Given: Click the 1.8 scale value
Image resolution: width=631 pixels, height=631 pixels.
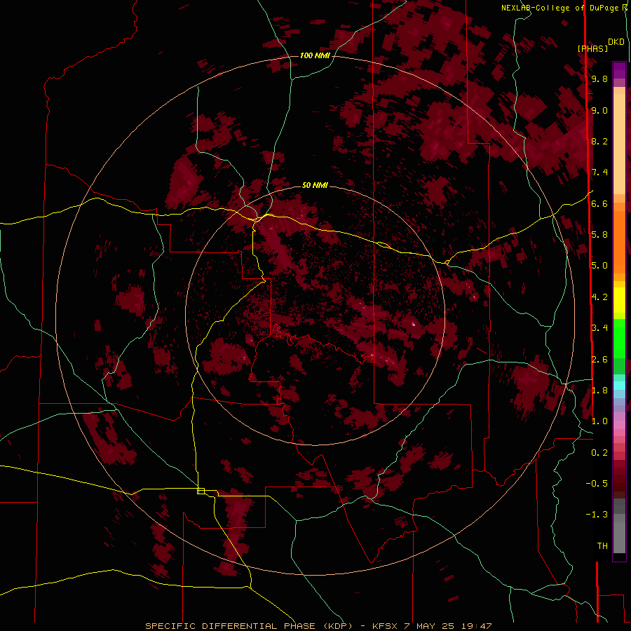Looking at the screenshot, I should click(599, 391).
